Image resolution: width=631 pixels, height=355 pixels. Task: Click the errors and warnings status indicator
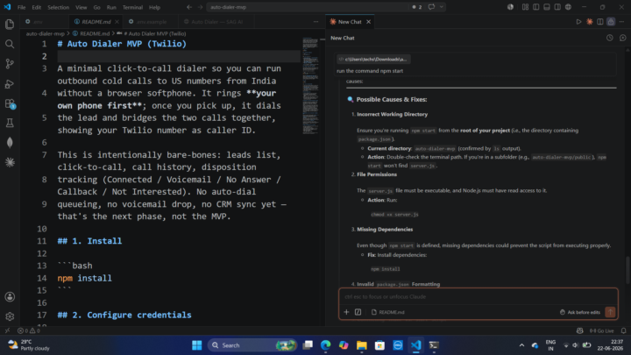29,330
